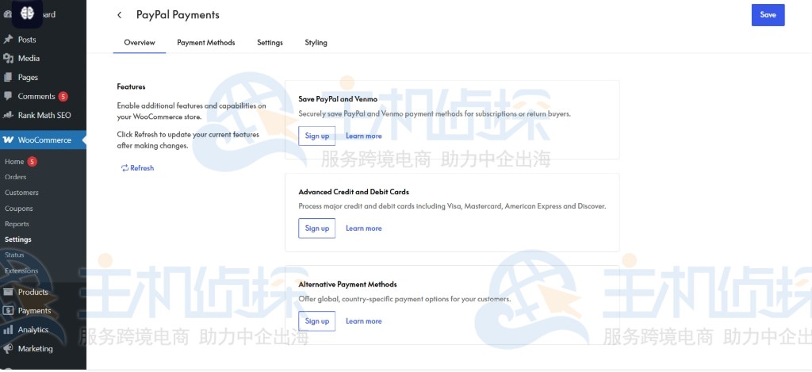Open the Settings tab of PayPal Payments
The height and width of the screenshot is (372, 812).
[x=270, y=43]
